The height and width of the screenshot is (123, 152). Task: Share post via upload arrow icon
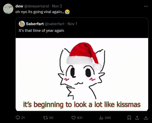(137, 118)
